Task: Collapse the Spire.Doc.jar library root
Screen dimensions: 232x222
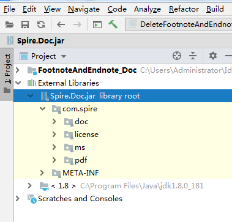Action: click(x=31, y=95)
